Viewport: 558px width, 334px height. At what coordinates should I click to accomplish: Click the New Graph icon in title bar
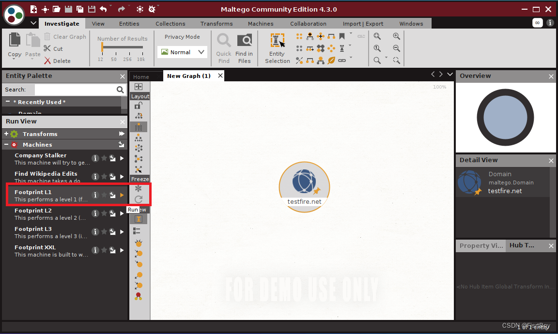[x=33, y=9]
